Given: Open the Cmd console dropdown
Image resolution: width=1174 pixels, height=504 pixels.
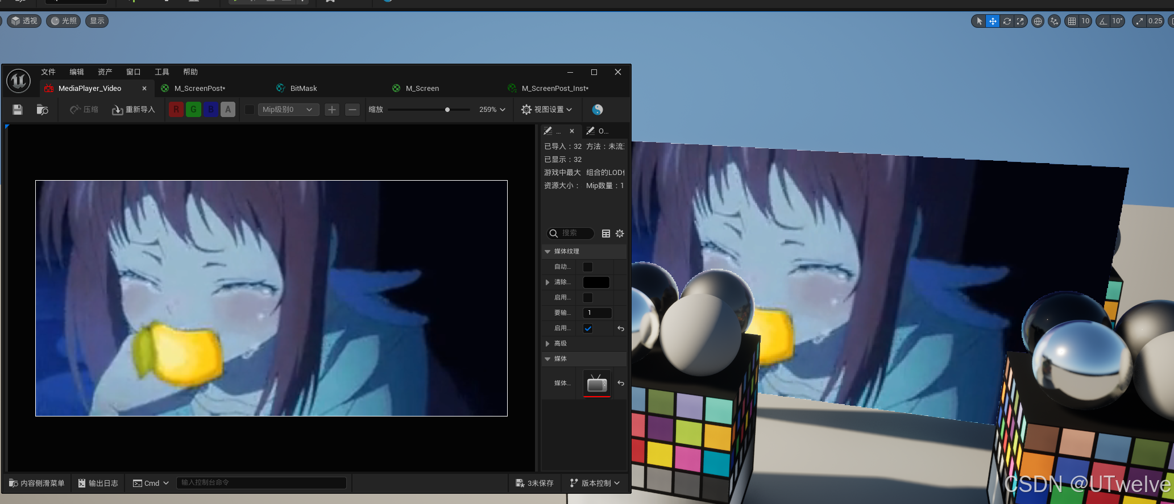Looking at the screenshot, I should 151,483.
